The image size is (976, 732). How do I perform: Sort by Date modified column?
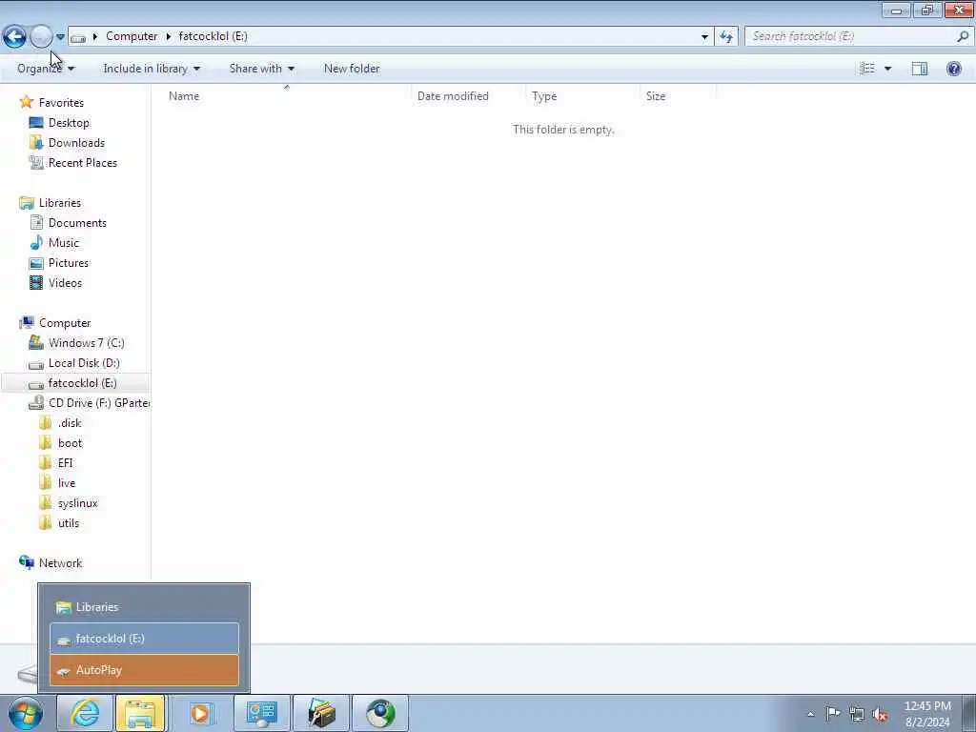[468, 96]
